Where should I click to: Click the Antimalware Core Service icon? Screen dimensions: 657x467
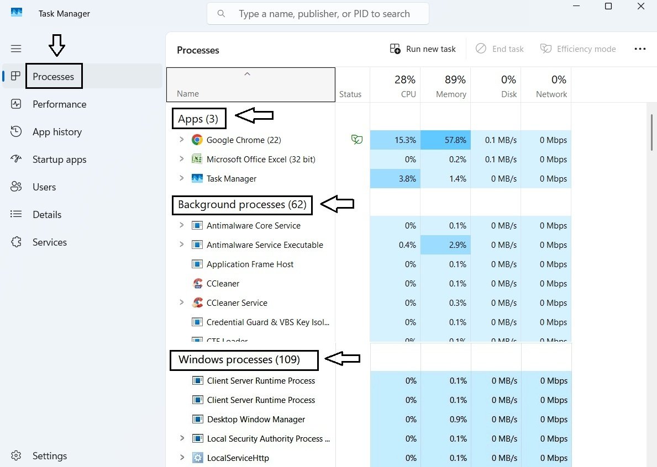click(x=197, y=226)
